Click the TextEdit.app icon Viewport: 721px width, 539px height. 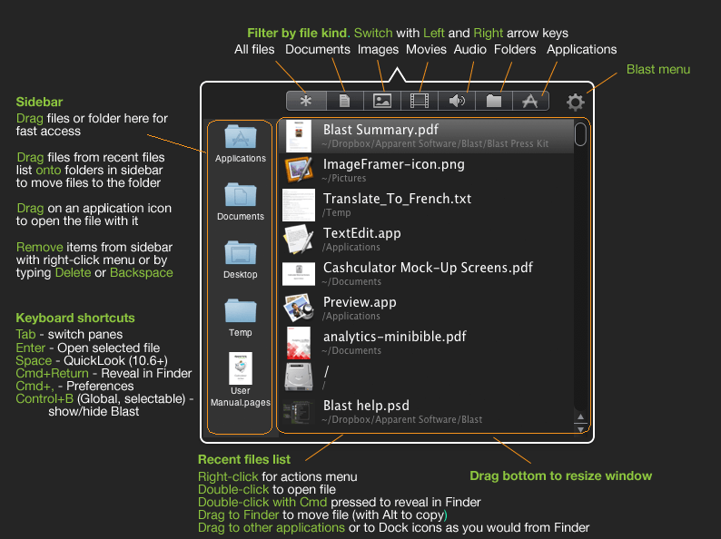pyautogui.click(x=299, y=239)
